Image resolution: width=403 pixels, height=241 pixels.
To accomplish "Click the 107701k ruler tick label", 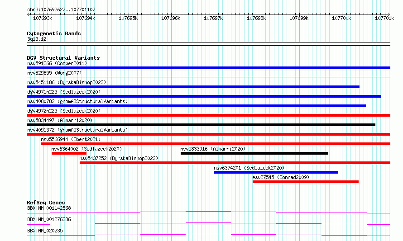I will point(384,18).
